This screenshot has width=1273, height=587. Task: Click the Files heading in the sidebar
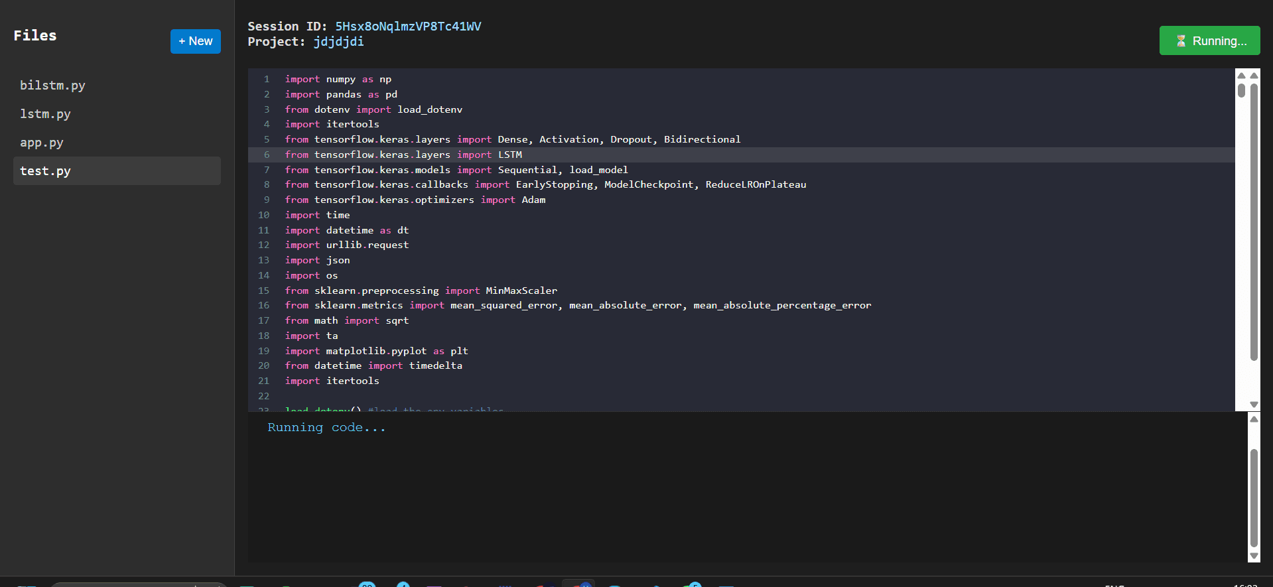[35, 36]
